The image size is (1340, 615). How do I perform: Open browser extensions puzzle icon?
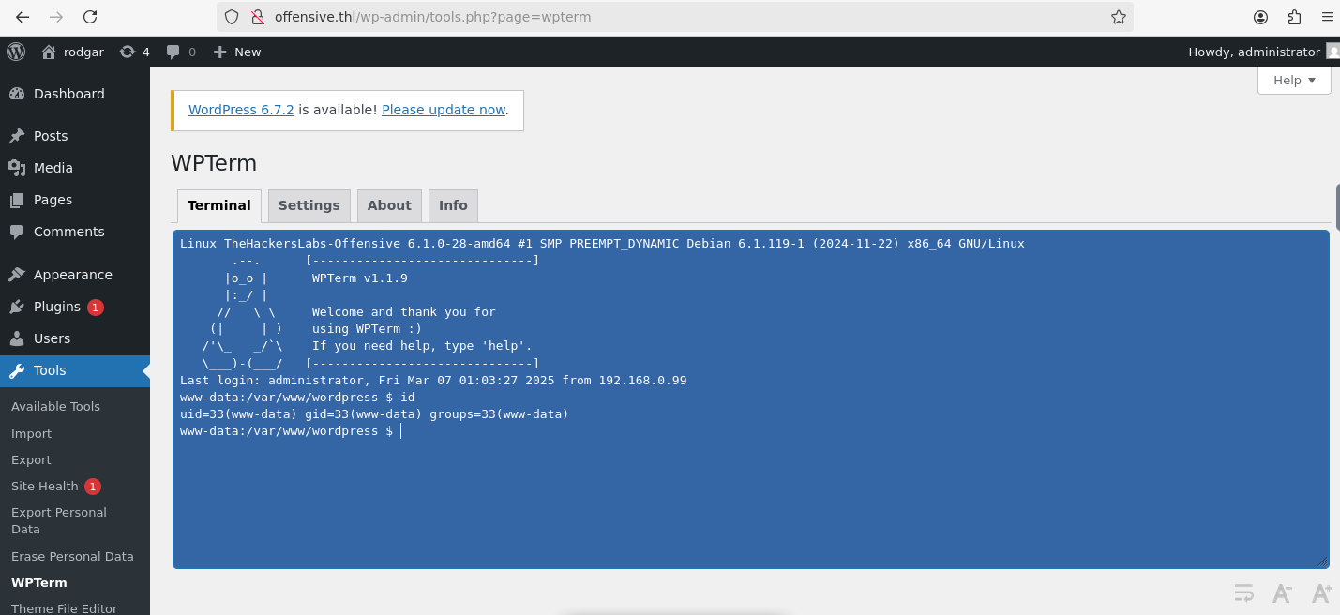(1294, 17)
